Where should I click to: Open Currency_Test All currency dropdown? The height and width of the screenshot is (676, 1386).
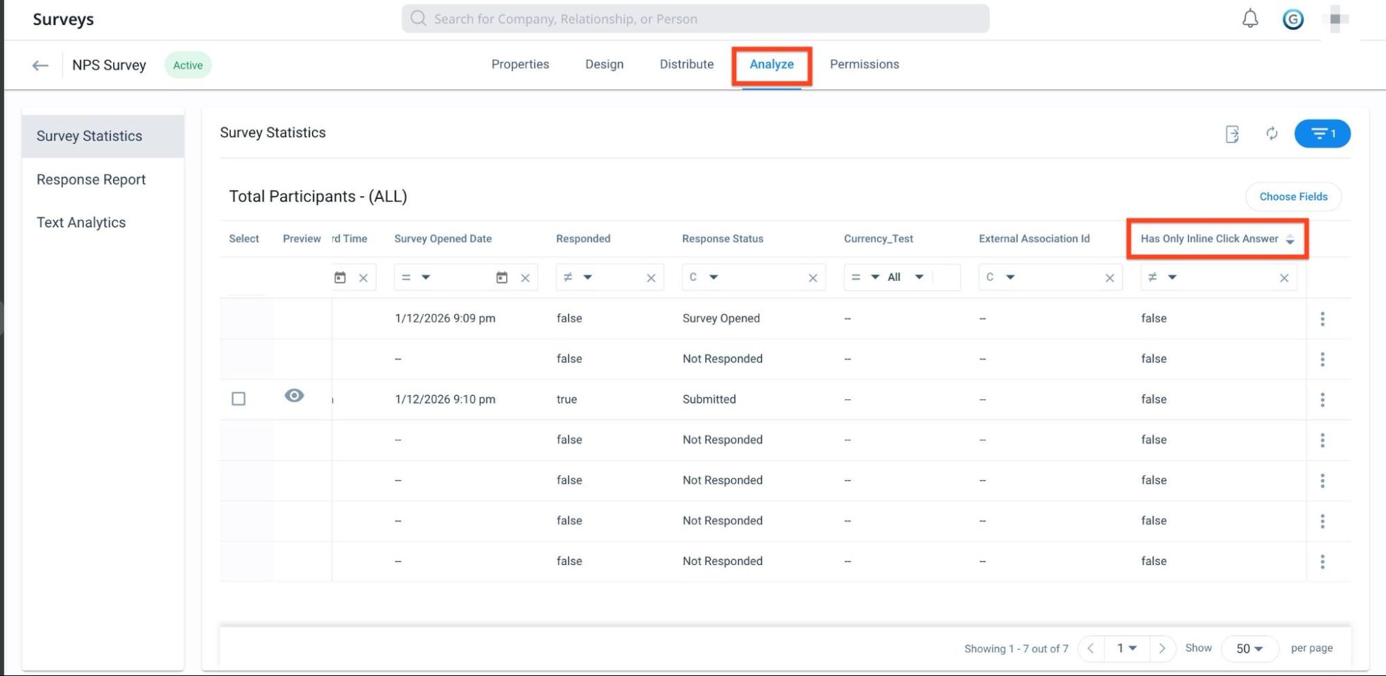(906, 277)
